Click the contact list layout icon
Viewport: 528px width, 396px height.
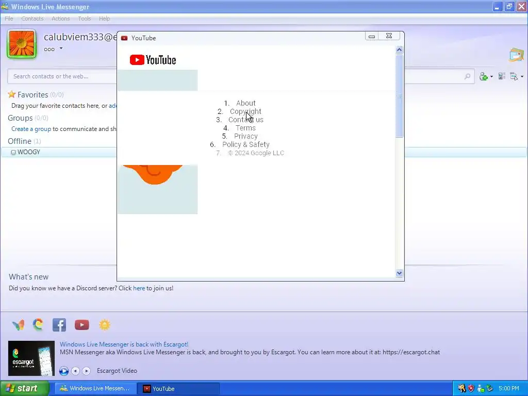pyautogui.click(x=502, y=76)
